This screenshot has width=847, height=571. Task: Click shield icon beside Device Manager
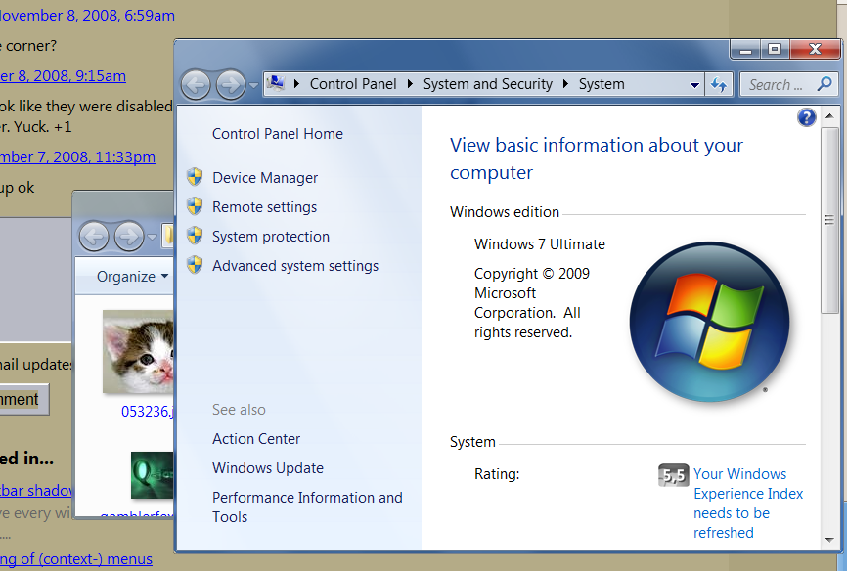[x=195, y=177]
